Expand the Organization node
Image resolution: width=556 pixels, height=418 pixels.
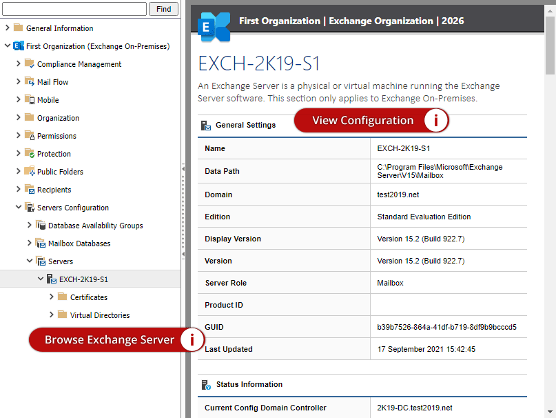point(19,117)
